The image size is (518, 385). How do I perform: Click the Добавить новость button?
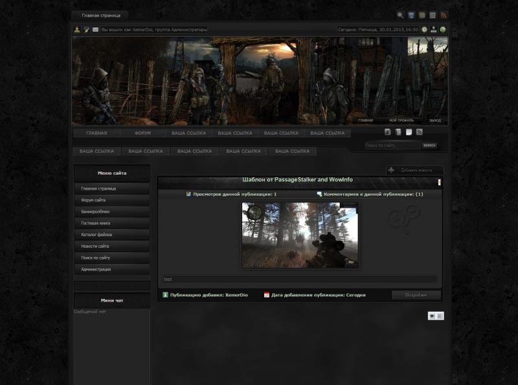[415, 170]
